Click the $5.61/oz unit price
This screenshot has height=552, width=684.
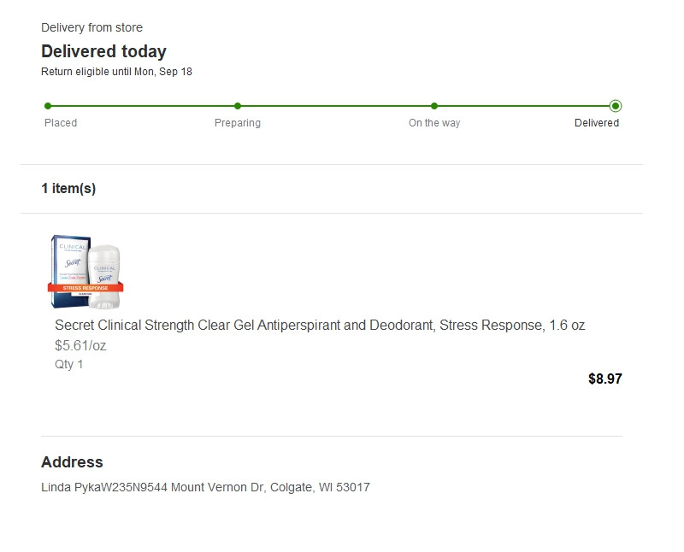[80, 346]
